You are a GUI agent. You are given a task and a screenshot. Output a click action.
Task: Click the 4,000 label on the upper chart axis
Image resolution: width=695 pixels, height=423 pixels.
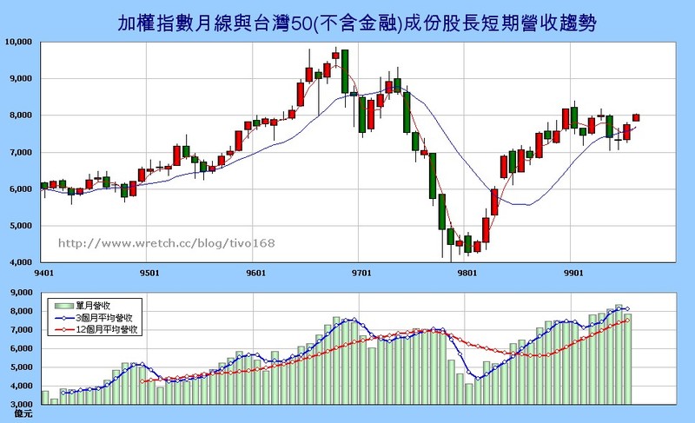point(21,262)
